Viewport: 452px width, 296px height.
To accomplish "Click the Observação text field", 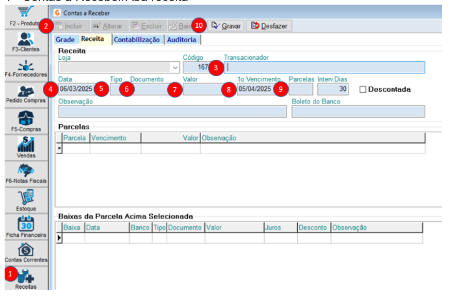I will coord(172,111).
